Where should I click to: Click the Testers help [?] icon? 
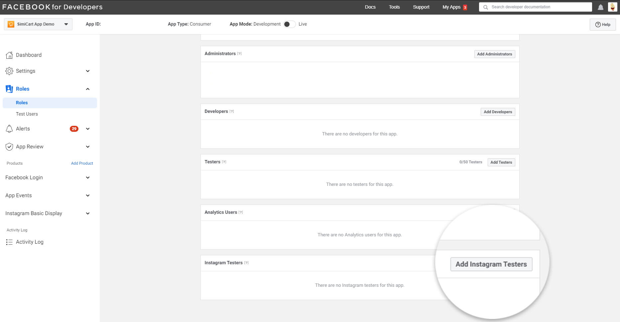(x=224, y=162)
